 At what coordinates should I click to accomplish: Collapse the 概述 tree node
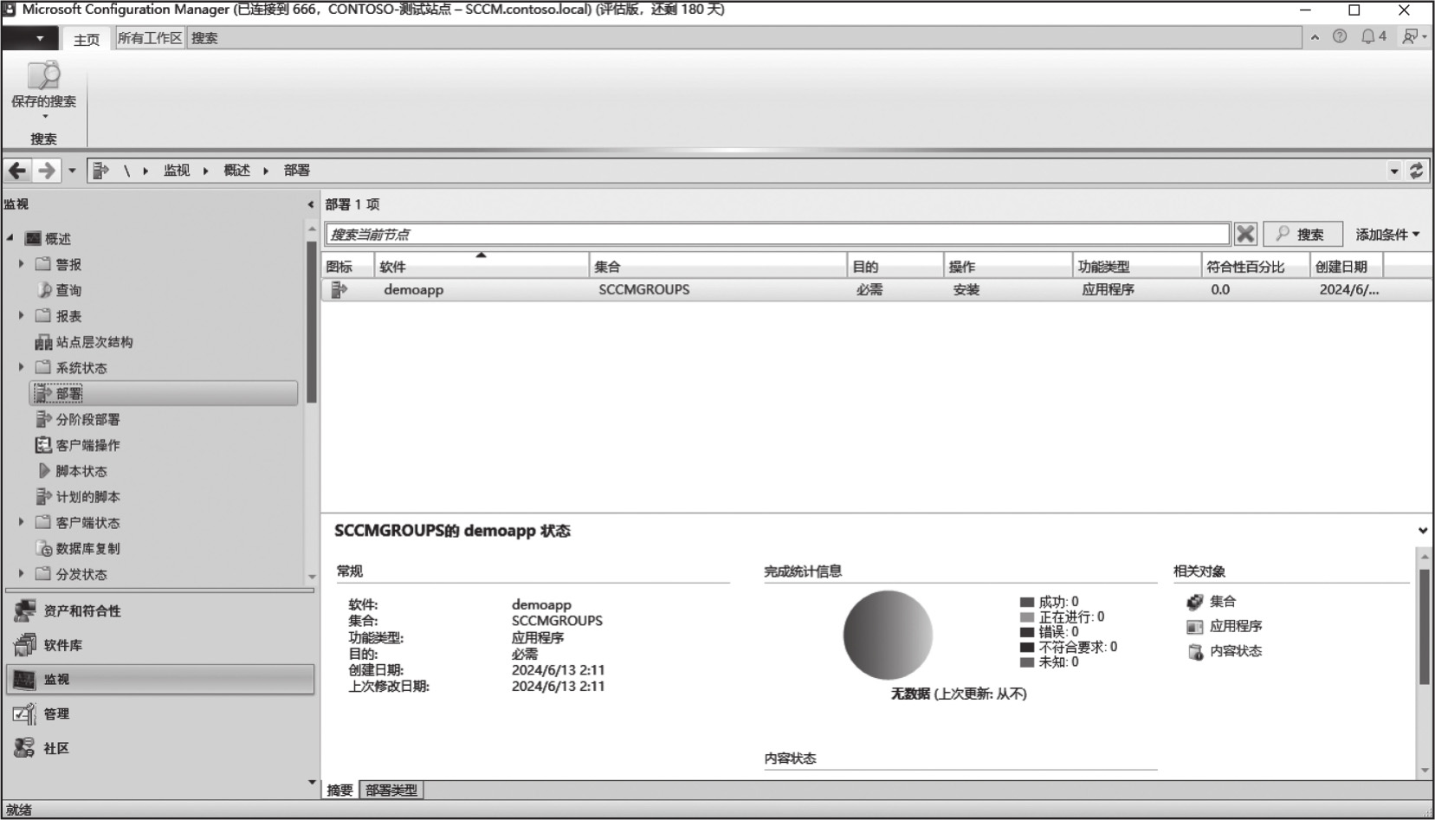(x=10, y=238)
